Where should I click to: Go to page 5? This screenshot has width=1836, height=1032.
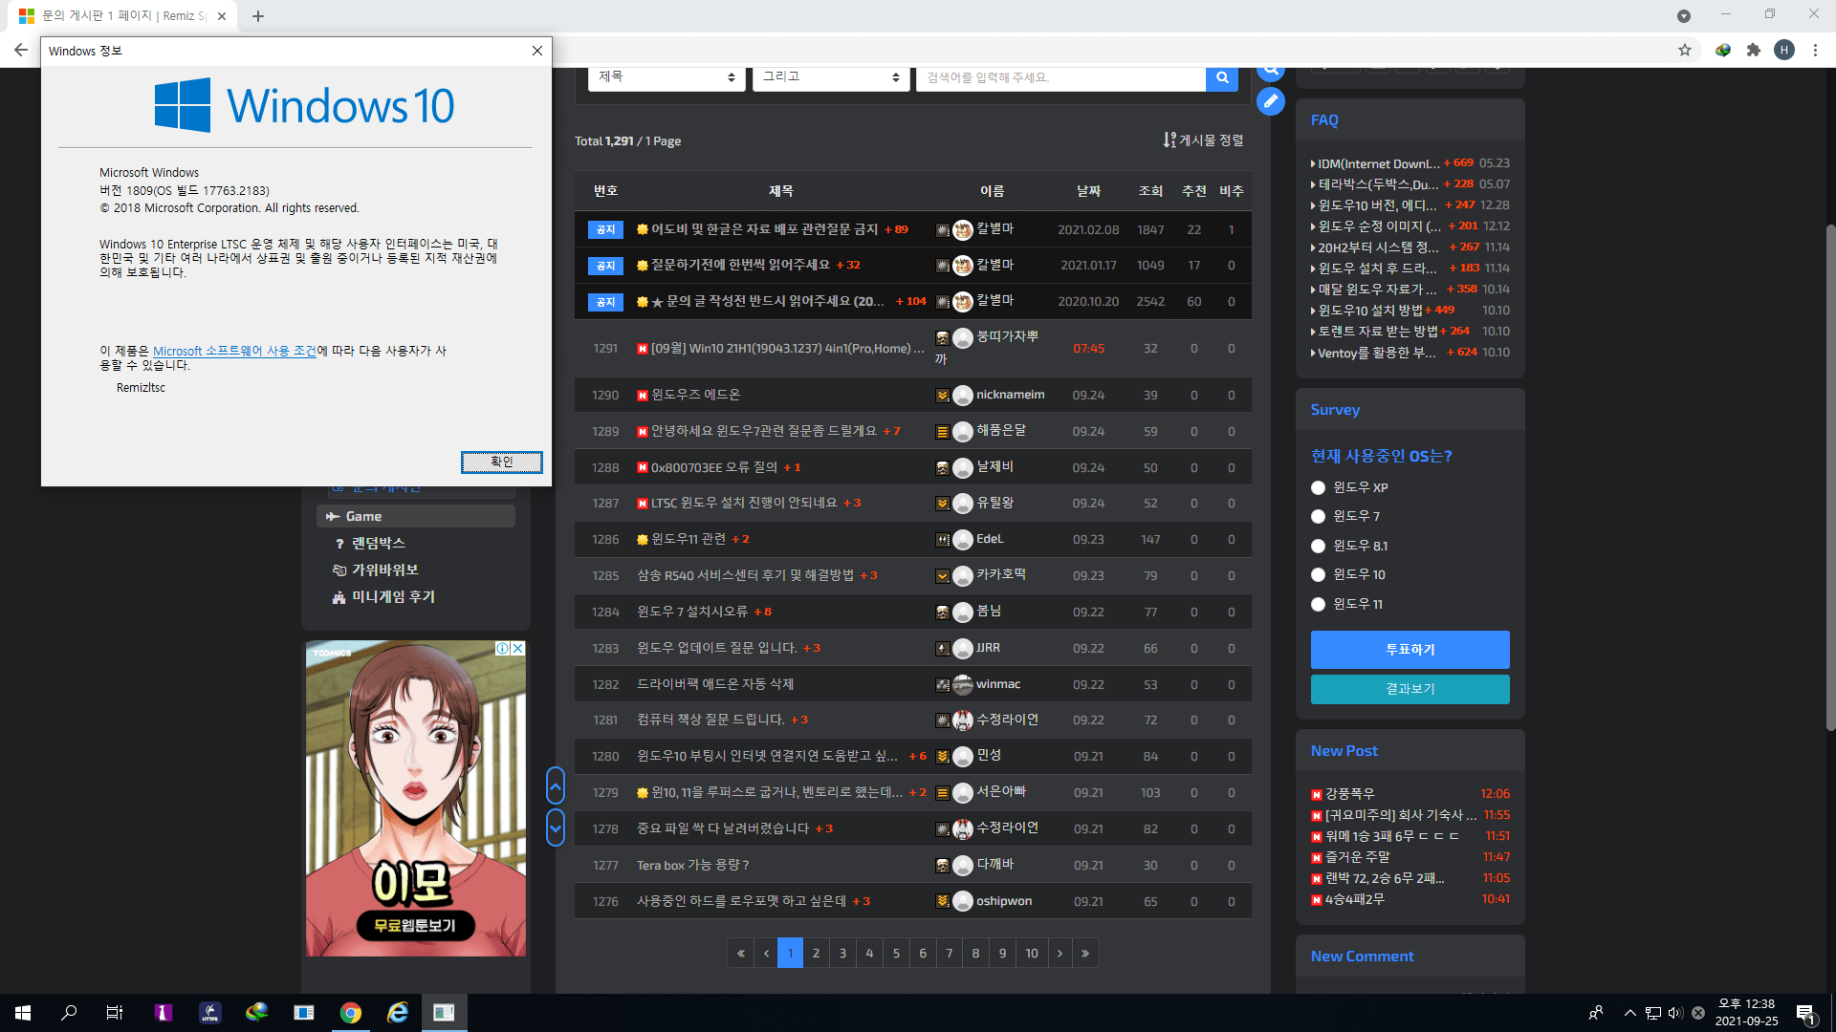[896, 953]
